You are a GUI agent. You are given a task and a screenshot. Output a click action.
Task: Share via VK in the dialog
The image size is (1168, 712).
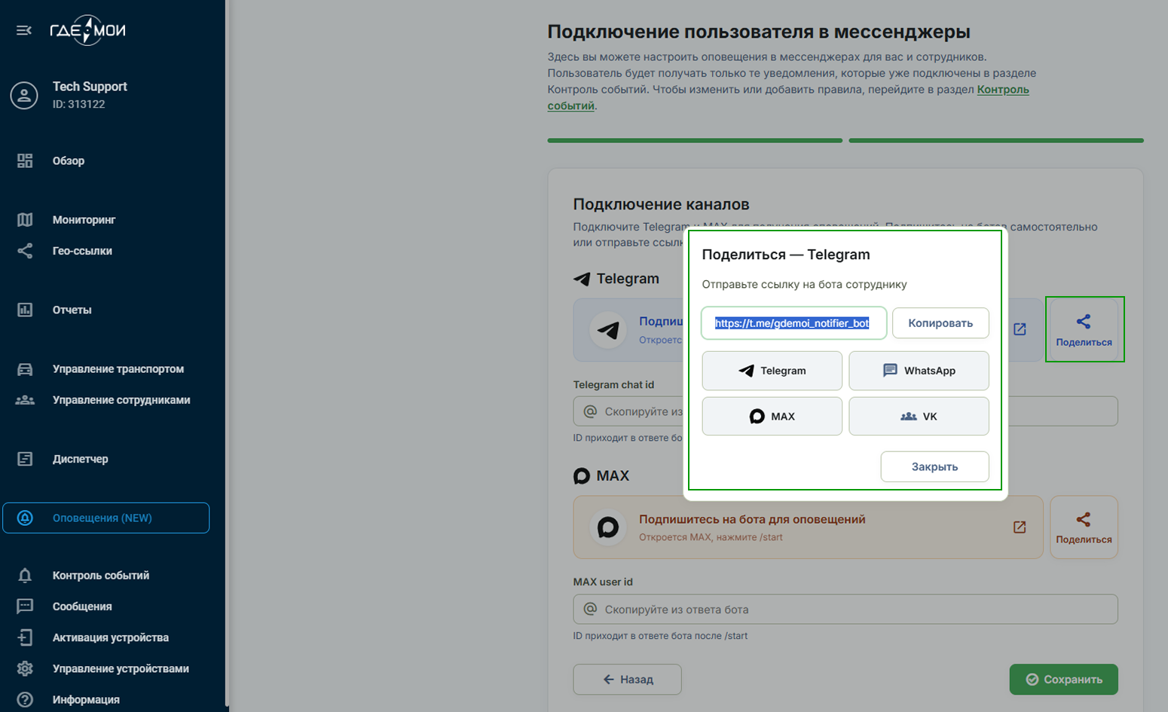tap(919, 417)
